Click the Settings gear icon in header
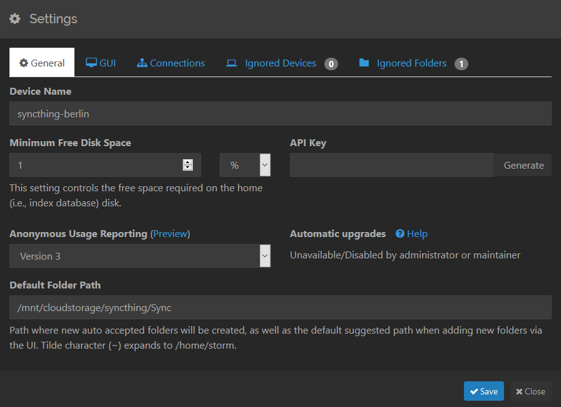 pos(15,19)
